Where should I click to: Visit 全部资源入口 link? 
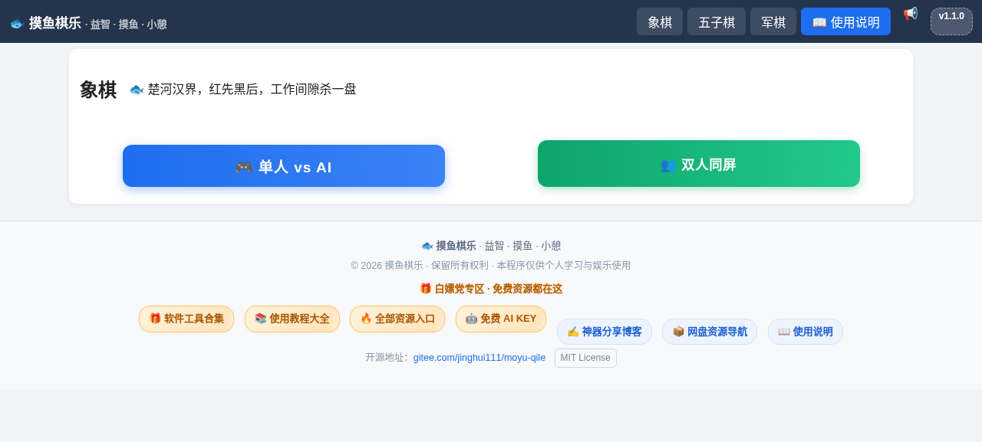pos(397,319)
